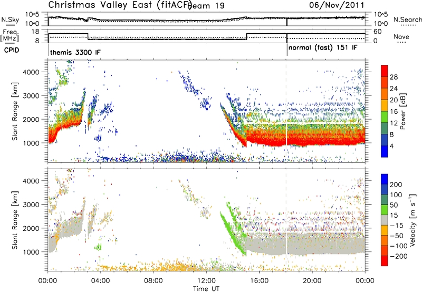Click the blue top of velocity color bar
The width and height of the screenshot is (422, 292).
(x=385, y=179)
